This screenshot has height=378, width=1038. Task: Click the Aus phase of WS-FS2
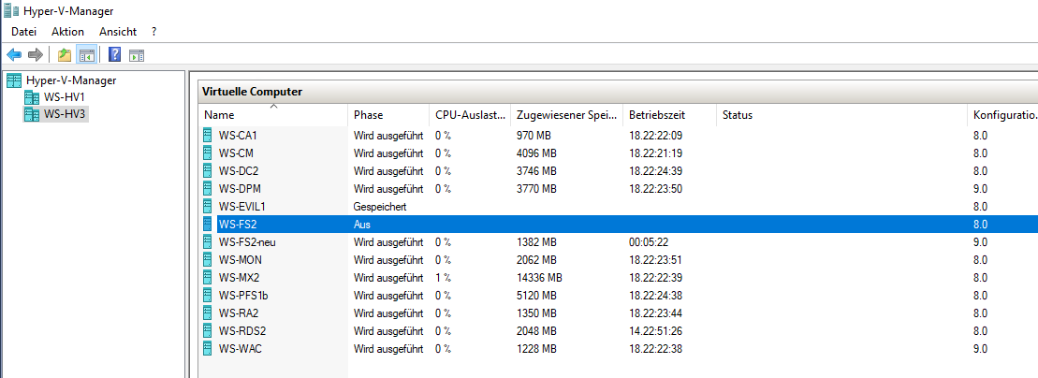point(362,225)
